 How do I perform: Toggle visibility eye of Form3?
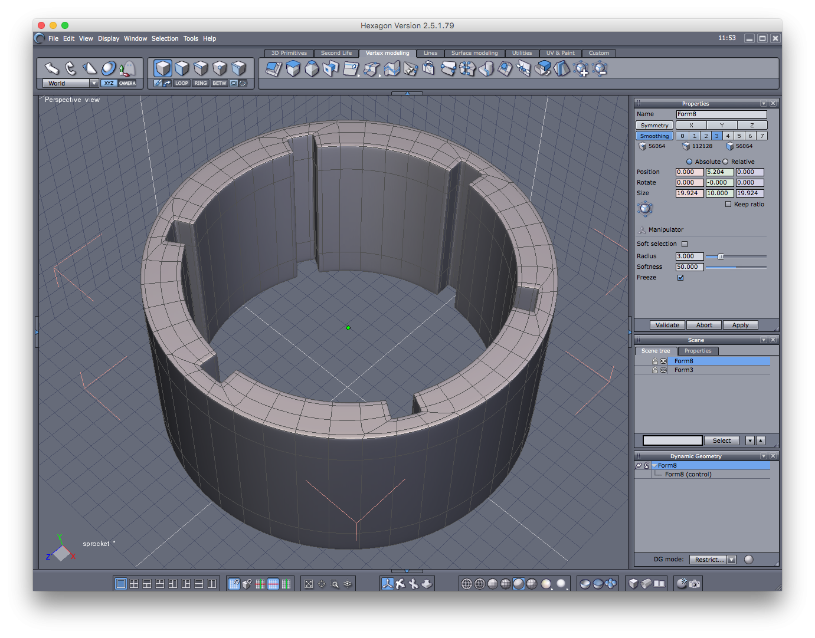click(663, 370)
